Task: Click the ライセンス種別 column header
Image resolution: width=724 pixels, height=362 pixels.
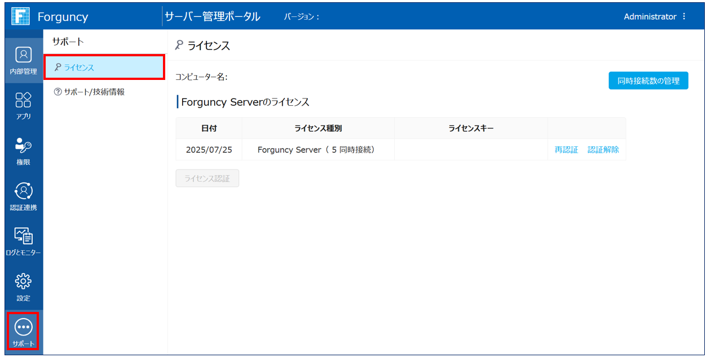Action: 318,128
